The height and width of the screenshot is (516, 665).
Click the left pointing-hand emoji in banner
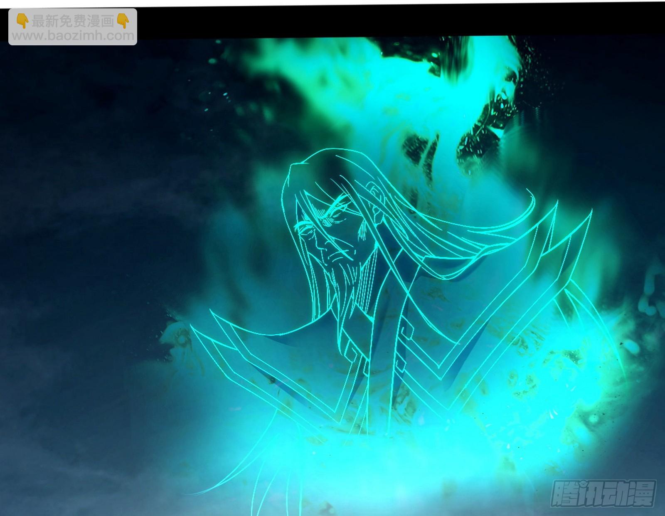point(22,20)
